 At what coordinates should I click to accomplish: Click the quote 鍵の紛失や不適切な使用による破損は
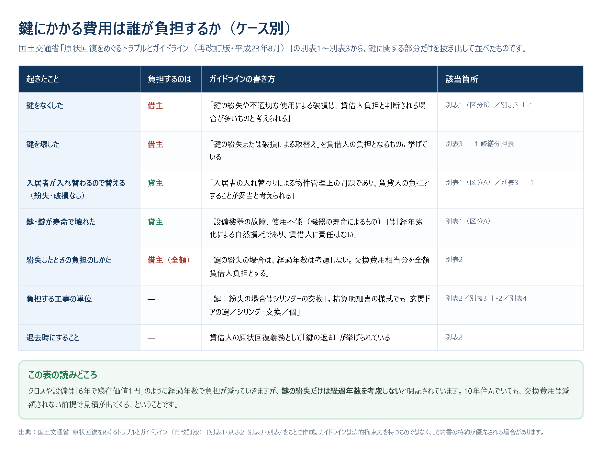click(x=318, y=112)
